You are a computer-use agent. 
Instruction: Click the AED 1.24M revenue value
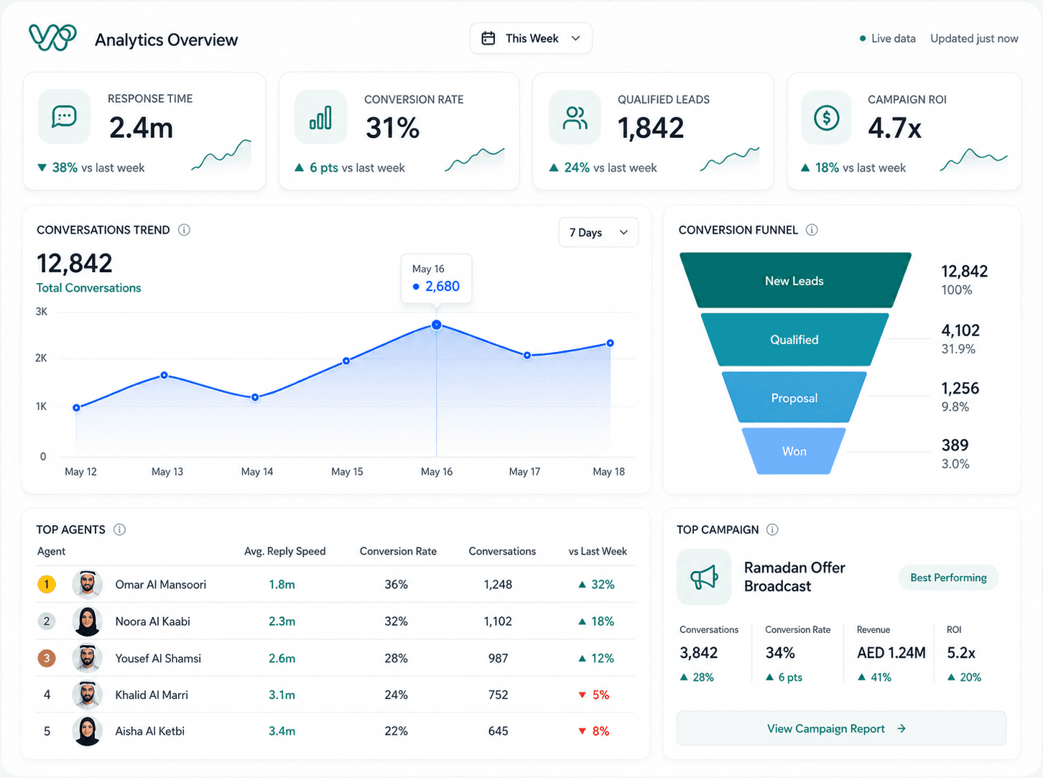click(x=891, y=653)
